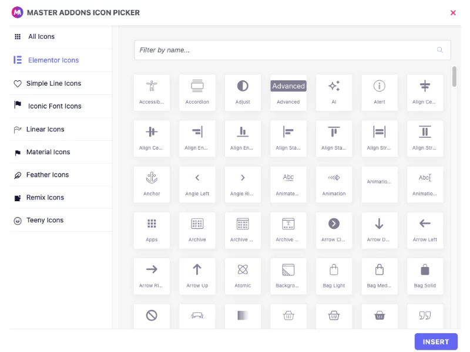Viewport: 470px width, 352px height.
Task: Select the ribbon banner icon tile
Action: (197, 316)
